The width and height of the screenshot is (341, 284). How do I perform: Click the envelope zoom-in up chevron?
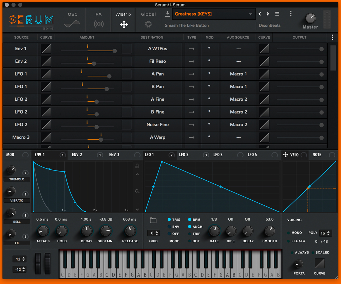(137, 175)
